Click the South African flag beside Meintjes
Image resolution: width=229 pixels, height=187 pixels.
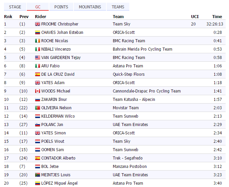(x=38, y=175)
